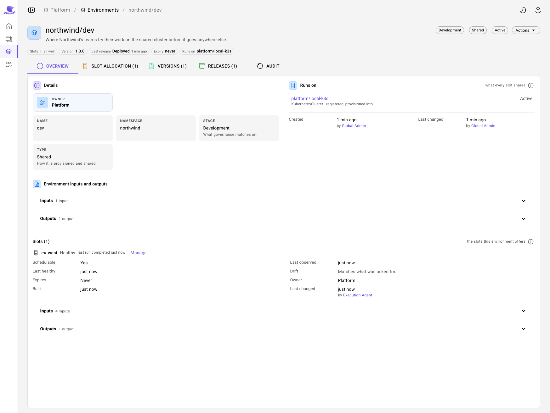Viewport: 550px width, 413px height.
Task: Click the eu-west slot icon
Action: [x=36, y=253]
